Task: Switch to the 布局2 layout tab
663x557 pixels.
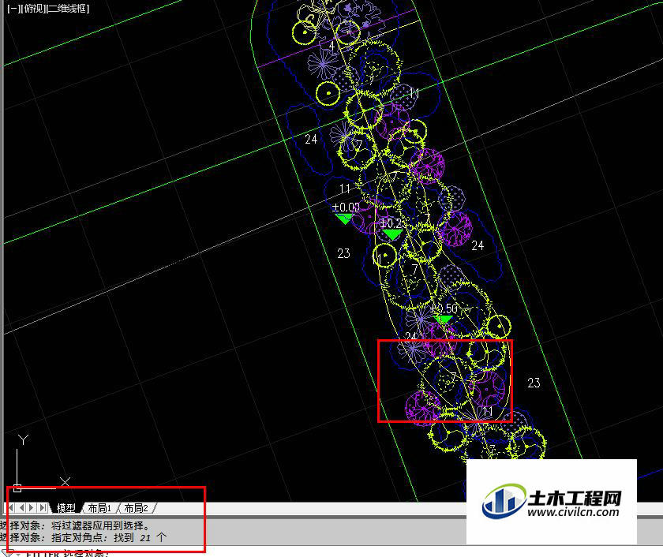Action: click(x=136, y=508)
